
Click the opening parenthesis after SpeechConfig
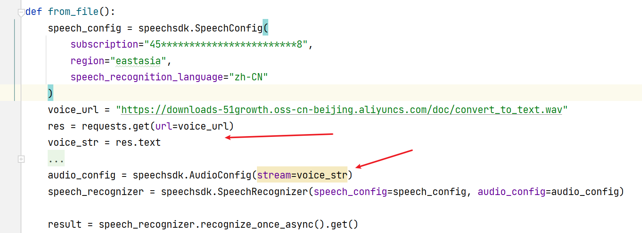[x=265, y=27]
